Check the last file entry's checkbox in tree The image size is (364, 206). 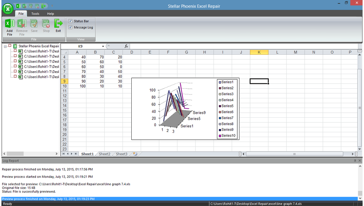(15, 76)
